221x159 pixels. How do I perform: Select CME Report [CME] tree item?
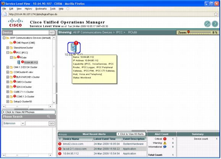26,43
